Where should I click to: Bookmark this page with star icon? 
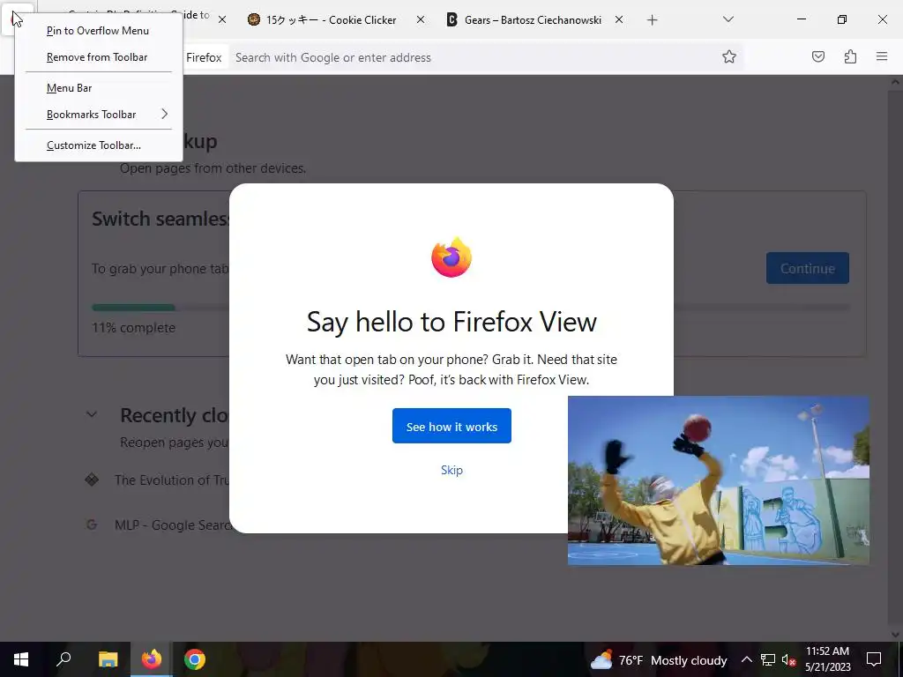tap(729, 56)
